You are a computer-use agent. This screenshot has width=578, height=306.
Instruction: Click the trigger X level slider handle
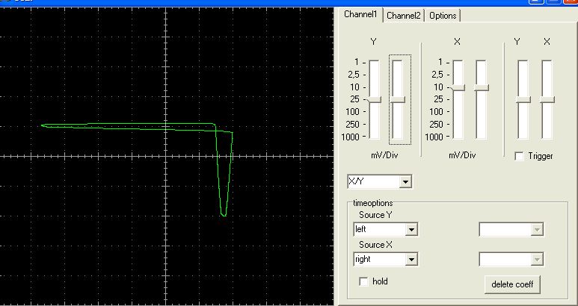547,100
